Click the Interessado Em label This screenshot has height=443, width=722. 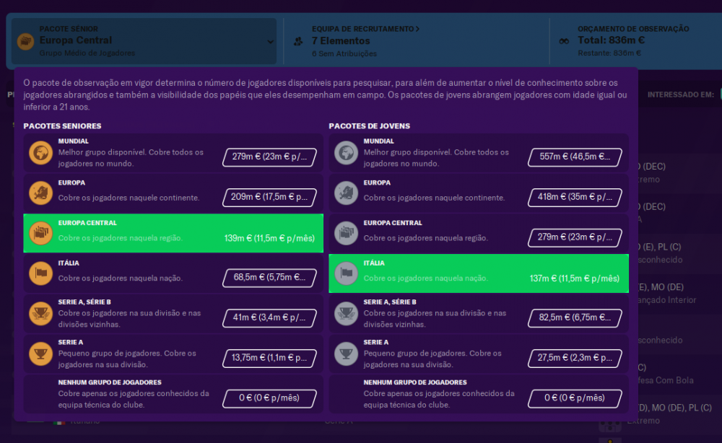[x=681, y=95]
